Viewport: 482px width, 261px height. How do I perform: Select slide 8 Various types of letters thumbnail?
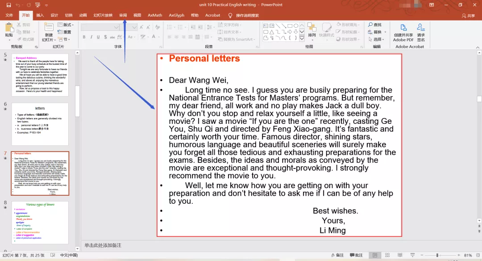[x=40, y=223]
